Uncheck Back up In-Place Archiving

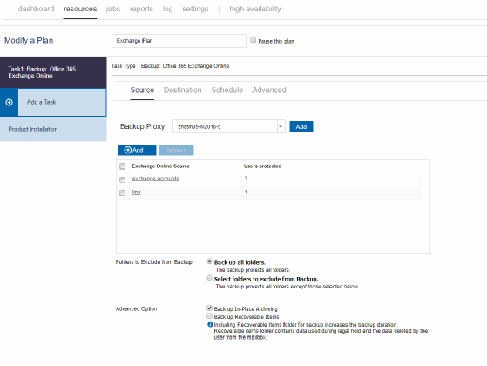[x=210, y=308]
